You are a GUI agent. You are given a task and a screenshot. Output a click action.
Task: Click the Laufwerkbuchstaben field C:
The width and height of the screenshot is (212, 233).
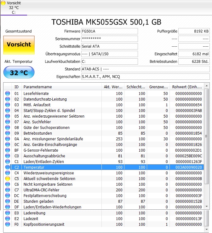coord(110,61)
